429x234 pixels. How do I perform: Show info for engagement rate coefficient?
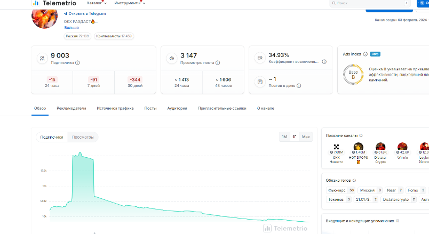pyautogui.click(x=324, y=62)
